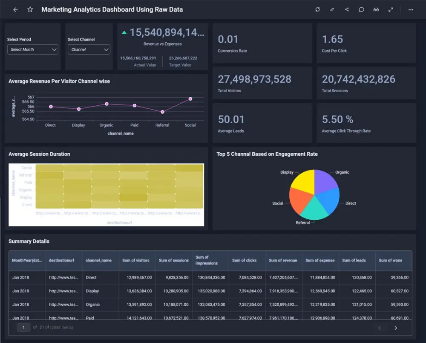This screenshot has height=343, width=426.
Task: Click impressions value 132,083,475.00
Action: [x=211, y=305]
